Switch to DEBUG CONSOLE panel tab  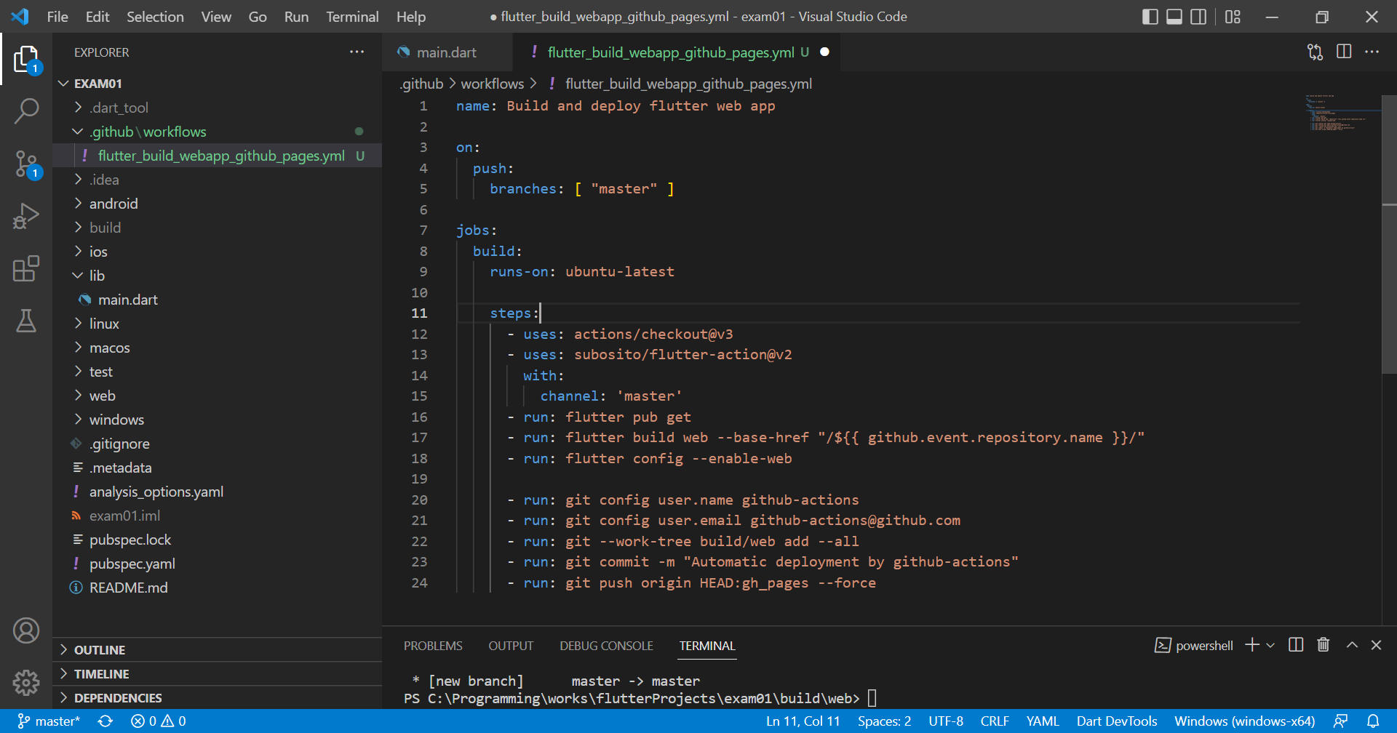[606, 646]
